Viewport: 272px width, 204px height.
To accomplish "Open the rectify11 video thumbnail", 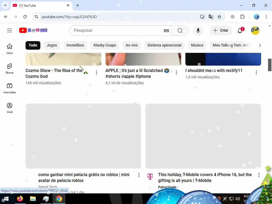I will (223, 59).
